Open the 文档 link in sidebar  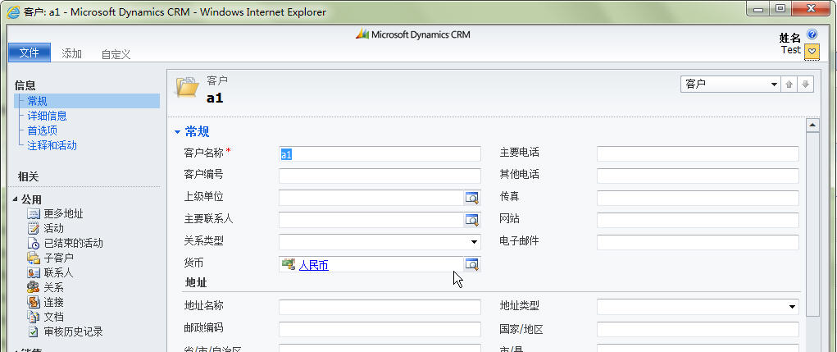(54, 317)
